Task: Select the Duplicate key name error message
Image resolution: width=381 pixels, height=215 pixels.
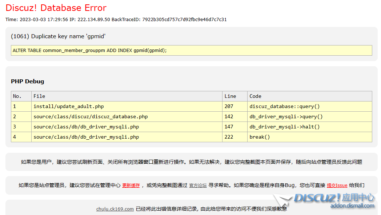Action: 58,36
